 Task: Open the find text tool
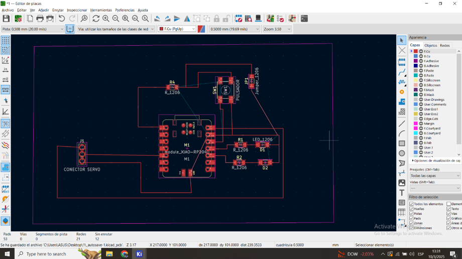(x=84, y=19)
